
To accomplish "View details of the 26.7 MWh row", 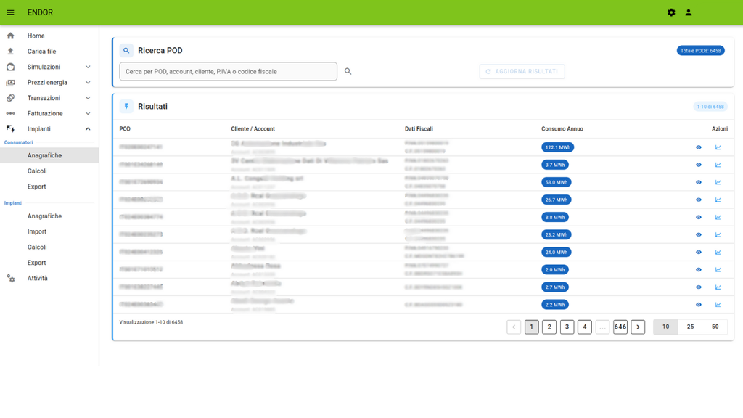I will [x=699, y=200].
